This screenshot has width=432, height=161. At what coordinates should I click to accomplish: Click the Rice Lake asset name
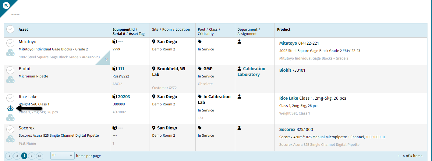(x=28, y=97)
